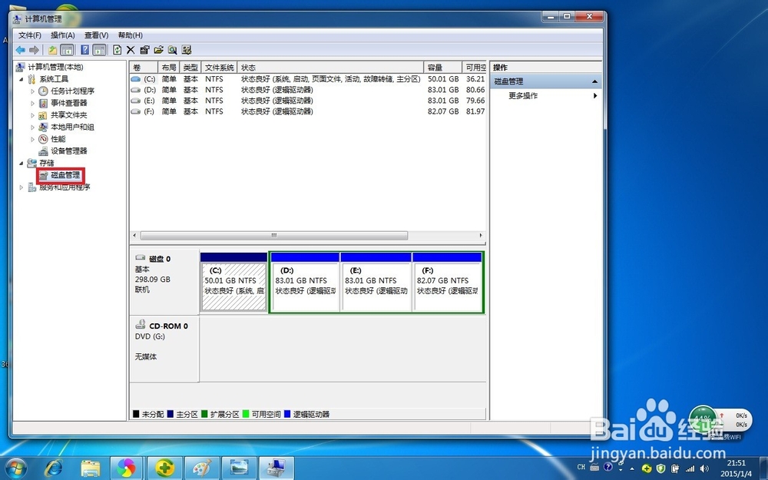This screenshot has height=480, width=768.
Task: Toggle the Action pane visibility icon
Action: [98, 49]
